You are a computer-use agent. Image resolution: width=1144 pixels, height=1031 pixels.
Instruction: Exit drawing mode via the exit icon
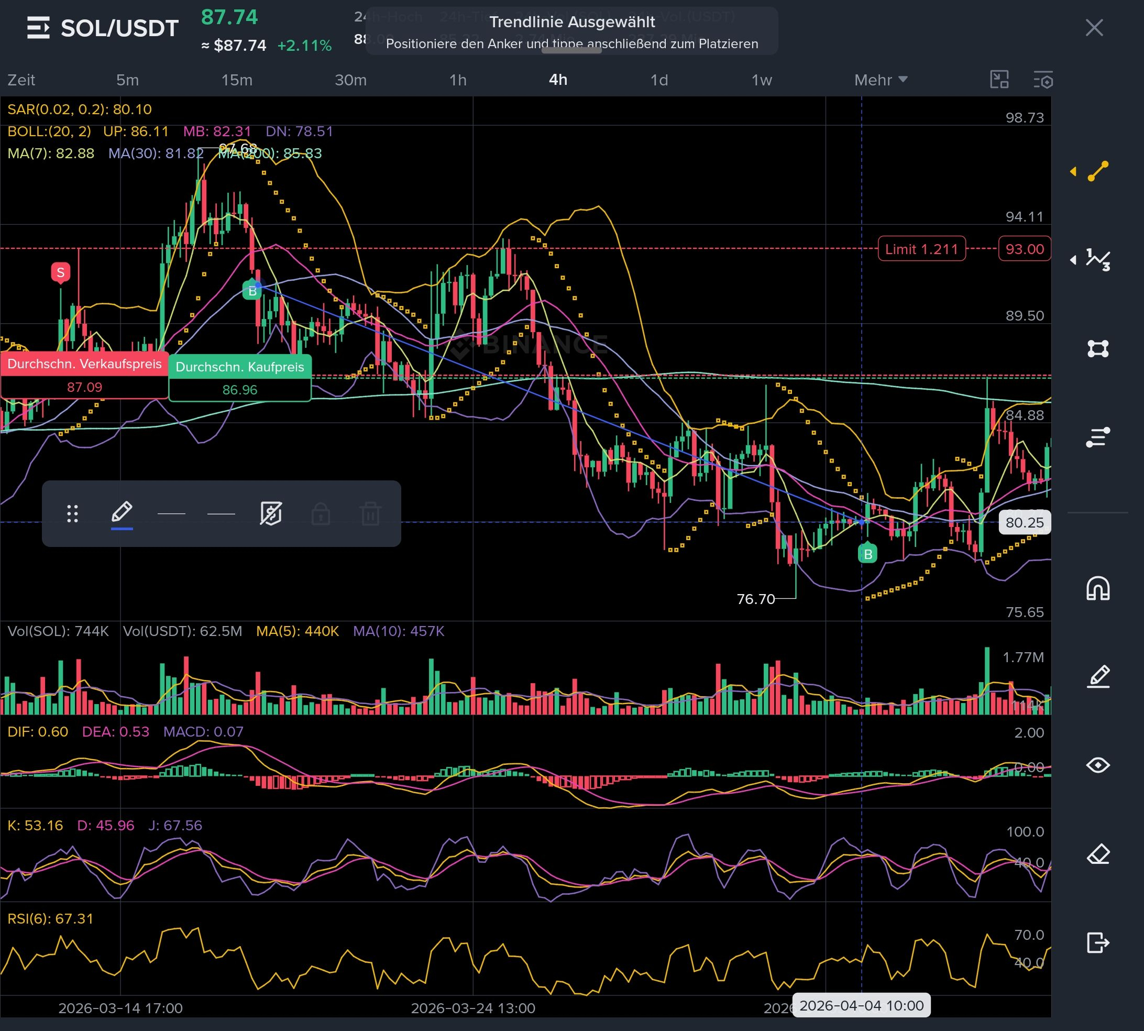(x=1098, y=942)
